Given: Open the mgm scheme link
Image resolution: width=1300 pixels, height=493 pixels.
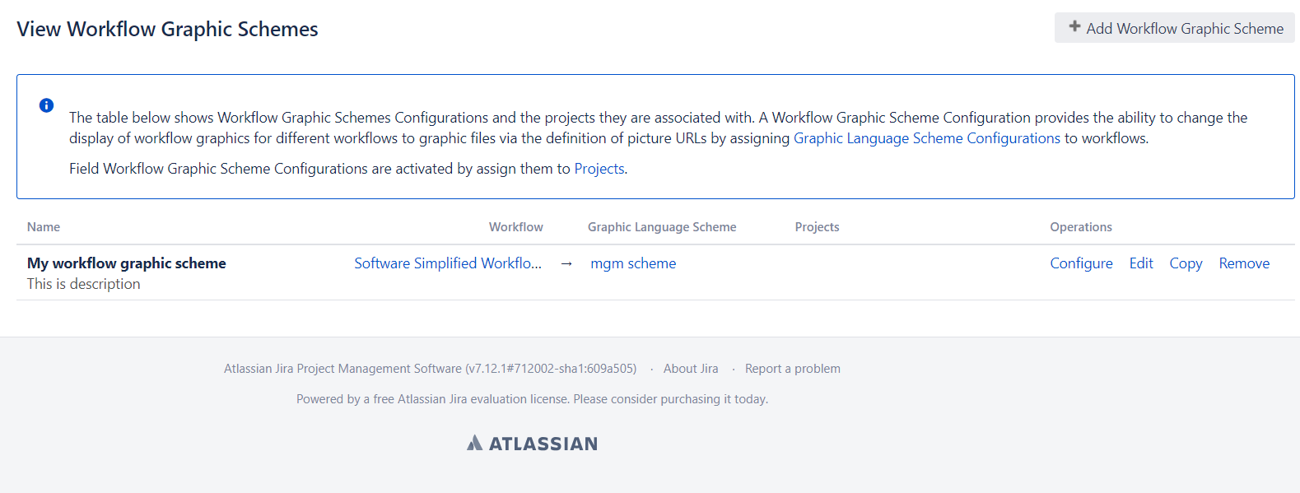Looking at the screenshot, I should (633, 263).
